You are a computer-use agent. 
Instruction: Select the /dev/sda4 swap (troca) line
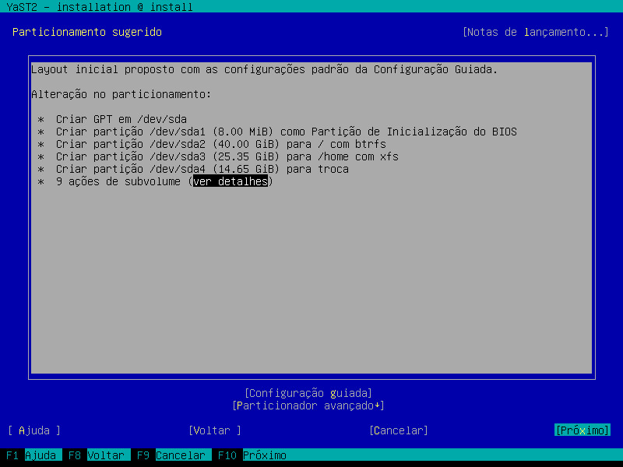click(202, 169)
